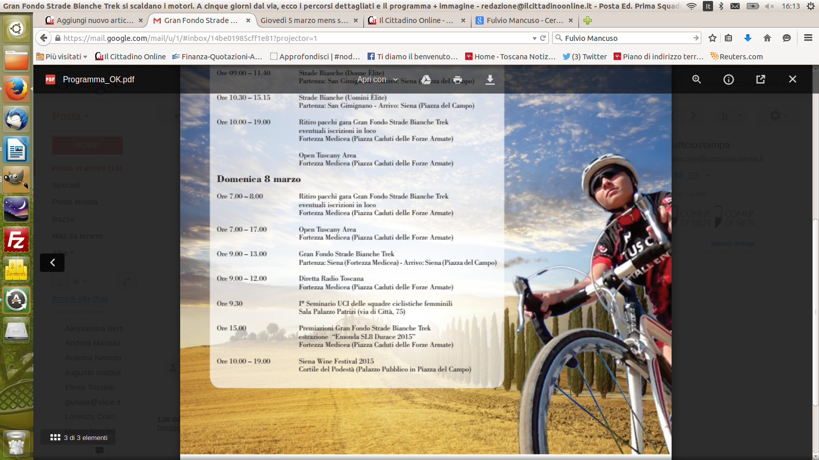Open Ubuntu Dash launcher icon
Viewport: 819px width, 460px height.
(16, 29)
